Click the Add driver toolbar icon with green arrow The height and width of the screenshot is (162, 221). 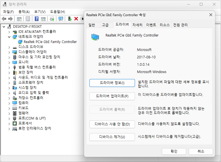click(x=70, y=19)
